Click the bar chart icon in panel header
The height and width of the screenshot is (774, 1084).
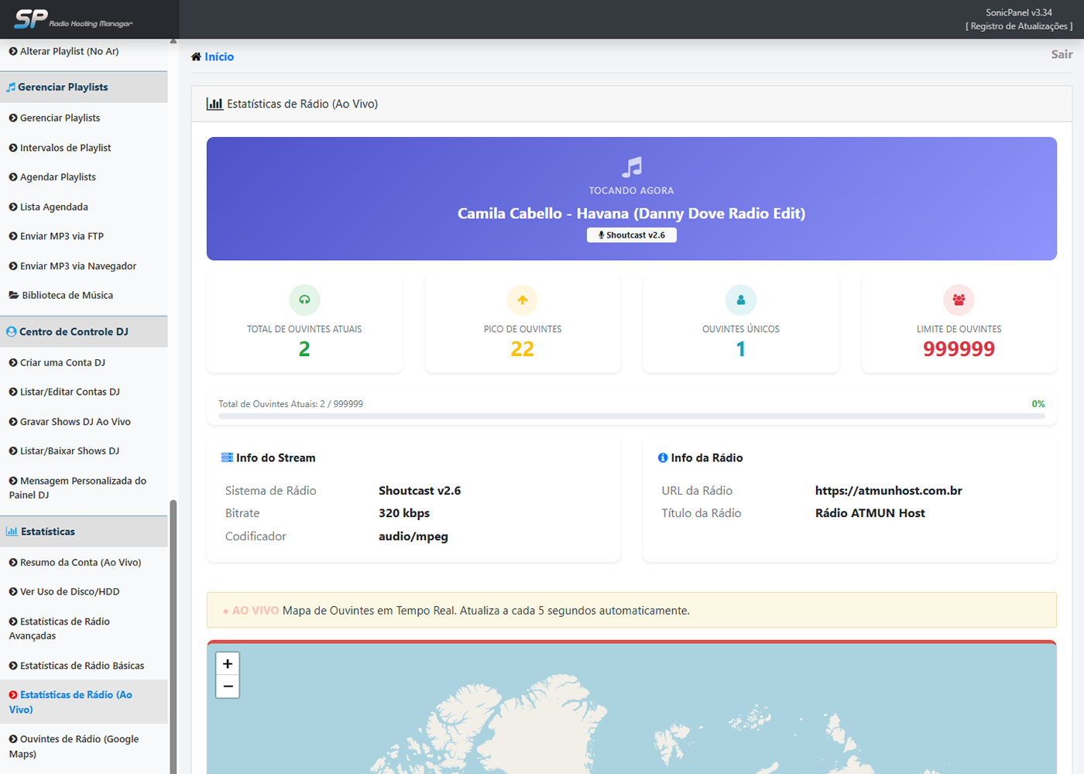point(214,104)
